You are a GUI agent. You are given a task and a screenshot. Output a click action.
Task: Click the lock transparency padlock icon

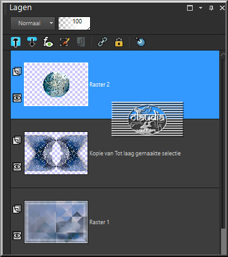pos(119,42)
